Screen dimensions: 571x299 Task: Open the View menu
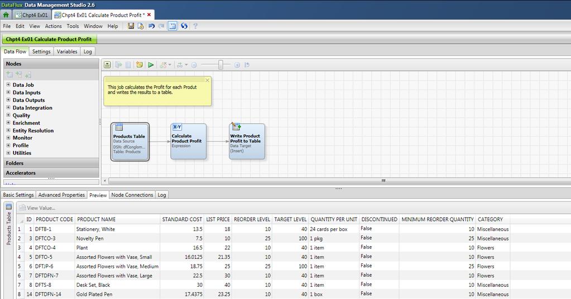pyautogui.click(x=35, y=26)
